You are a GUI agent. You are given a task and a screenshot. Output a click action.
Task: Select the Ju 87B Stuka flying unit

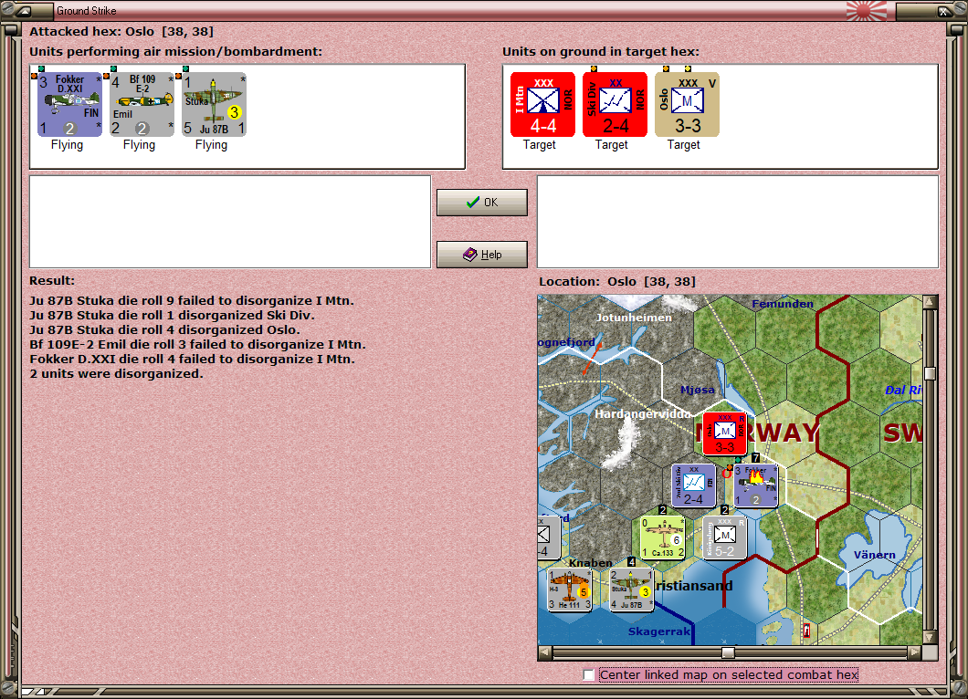215,104
